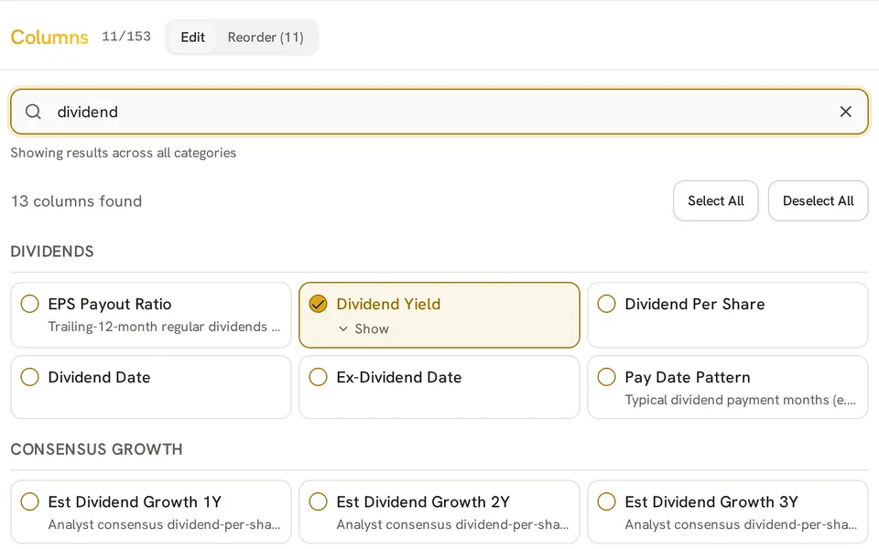879x549 pixels.
Task: Toggle the Pay Date Pattern column
Action: pos(606,377)
